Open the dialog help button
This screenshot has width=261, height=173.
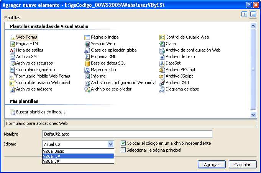click(249, 5)
